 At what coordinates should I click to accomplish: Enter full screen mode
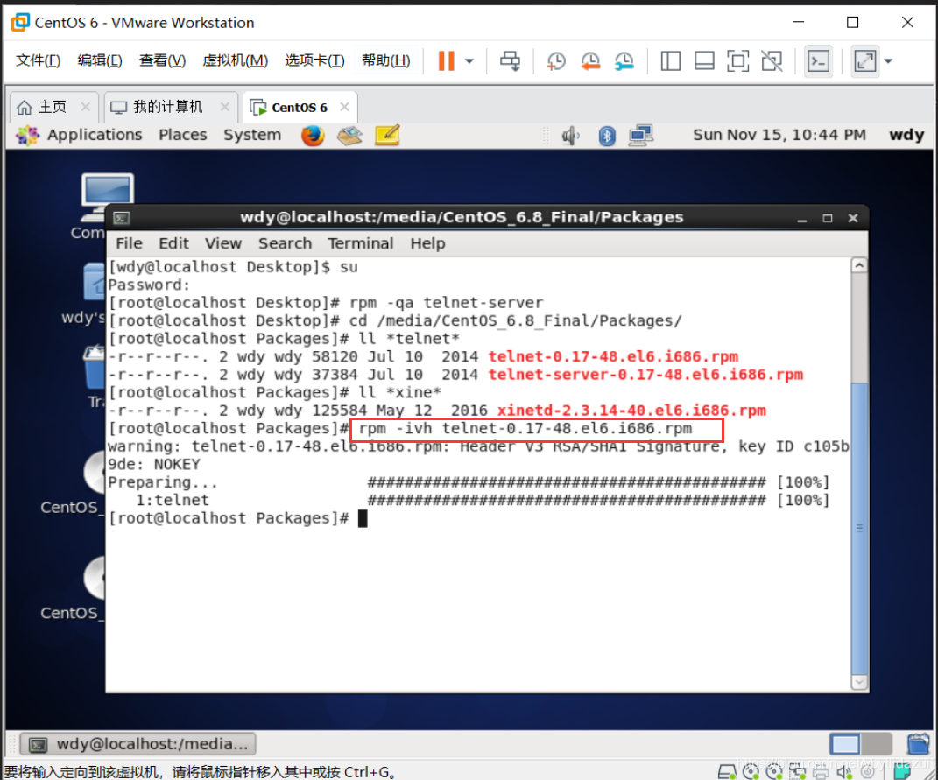[737, 60]
